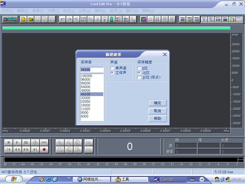Zoom out vertically using the minus icon
The height and width of the screenshot is (184, 245).
tap(89, 150)
